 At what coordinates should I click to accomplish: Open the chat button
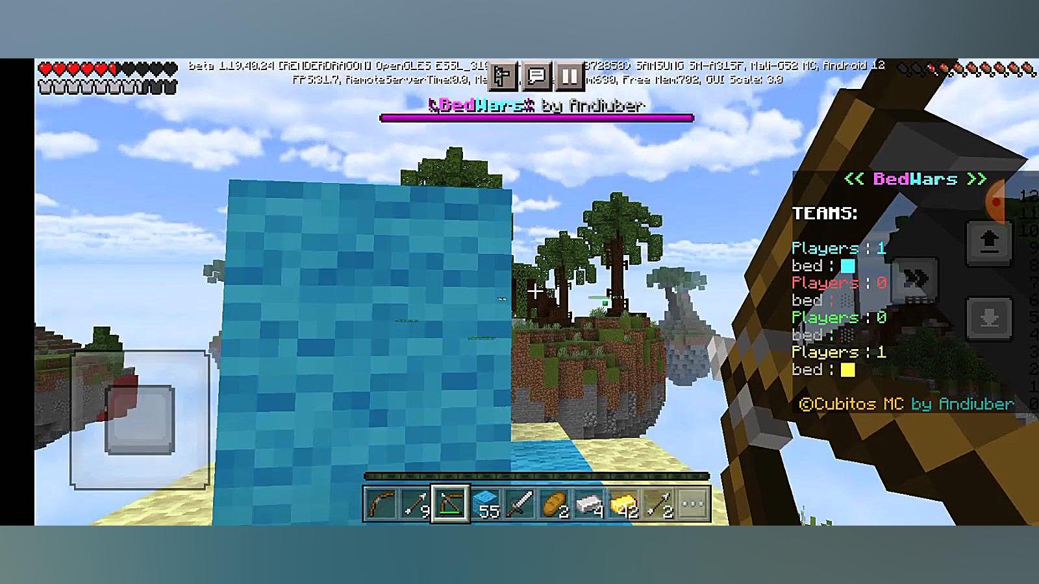[x=536, y=77]
